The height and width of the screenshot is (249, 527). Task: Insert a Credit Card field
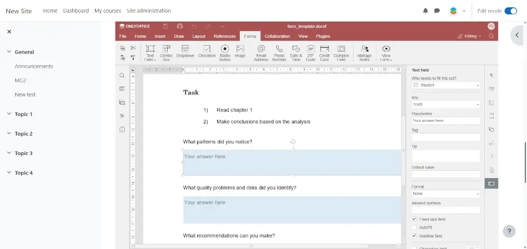(324, 53)
